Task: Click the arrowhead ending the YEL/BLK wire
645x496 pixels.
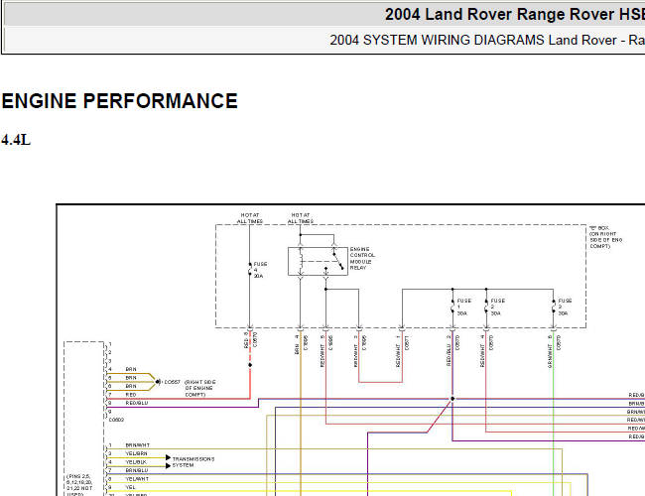Action: (168, 466)
